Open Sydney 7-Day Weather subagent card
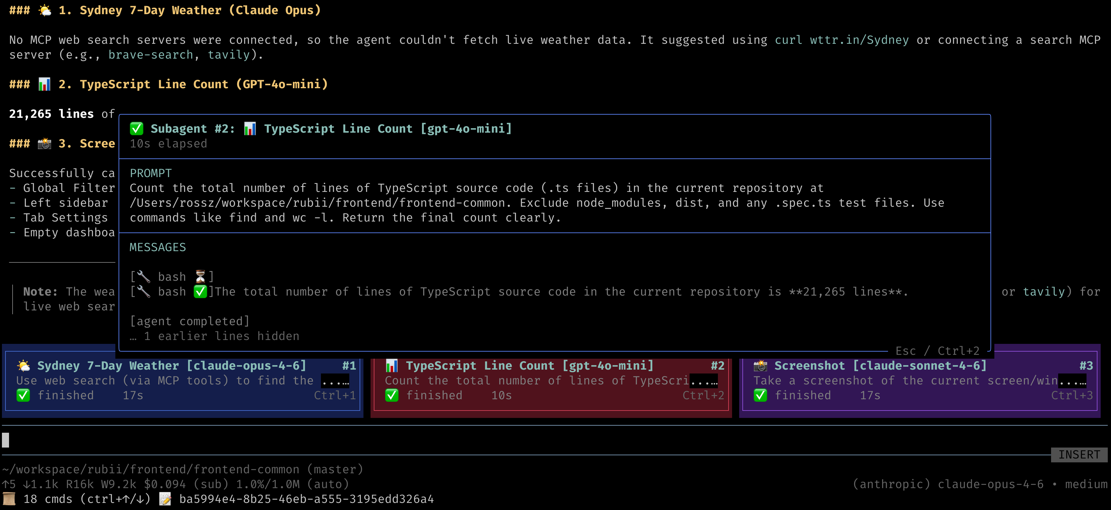This screenshot has height=510, width=1111. click(182, 381)
